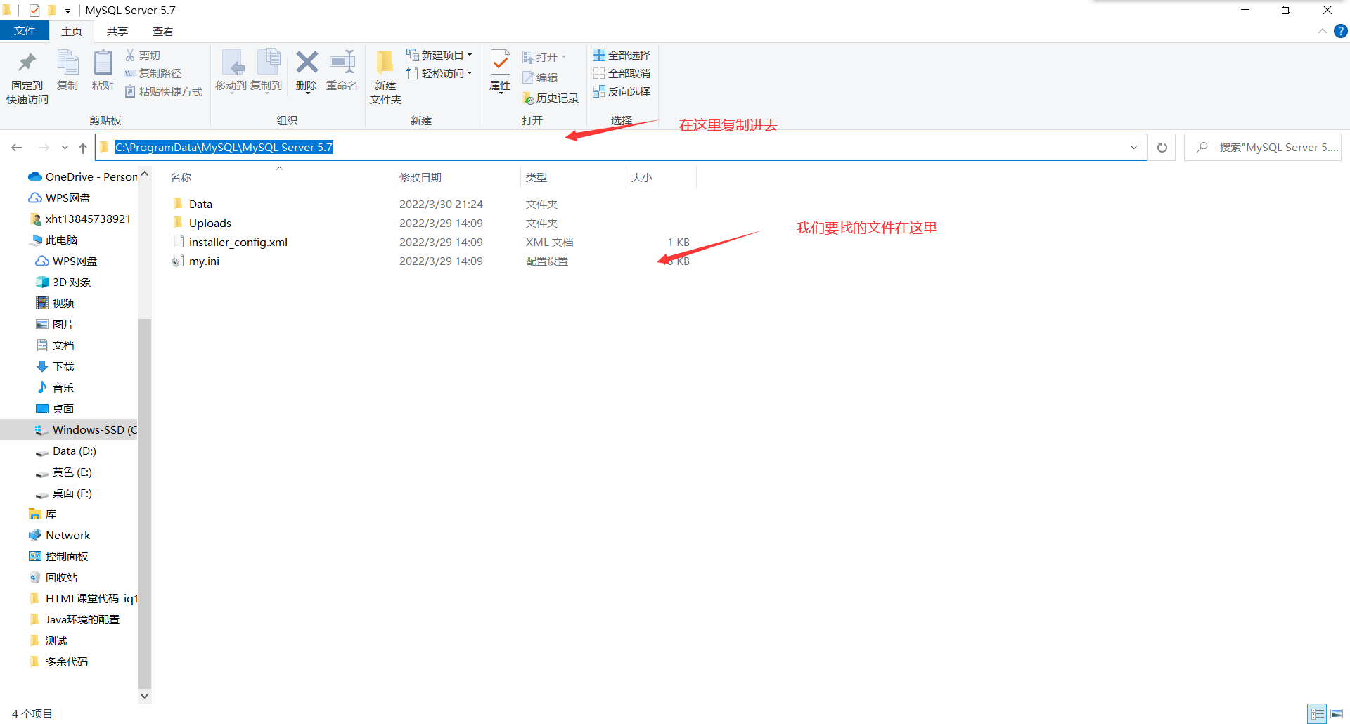
Task: Click Copy Path in ribbon
Action: click(x=153, y=73)
